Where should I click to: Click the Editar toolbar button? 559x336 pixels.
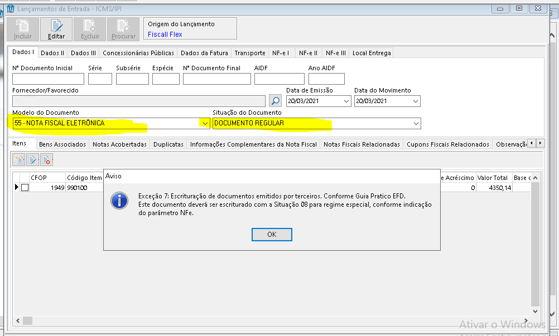point(56,29)
